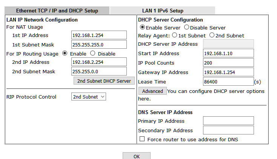Switch to the LAN 1 IPv6 Setup tab
277x159 pixels.
[163, 11]
